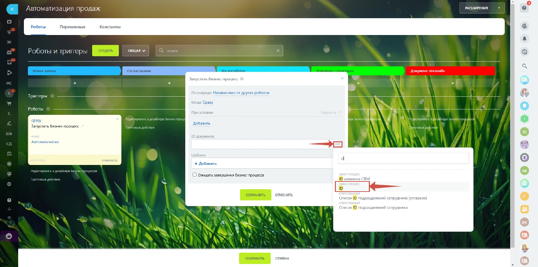Choose ID элемента CRM from the list
The image size is (538, 267).
[354, 179]
